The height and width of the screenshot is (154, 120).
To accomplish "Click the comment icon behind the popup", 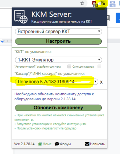I will (x=108, y=18).
